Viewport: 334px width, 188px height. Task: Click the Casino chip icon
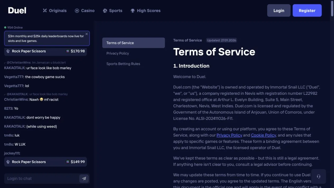point(77,11)
